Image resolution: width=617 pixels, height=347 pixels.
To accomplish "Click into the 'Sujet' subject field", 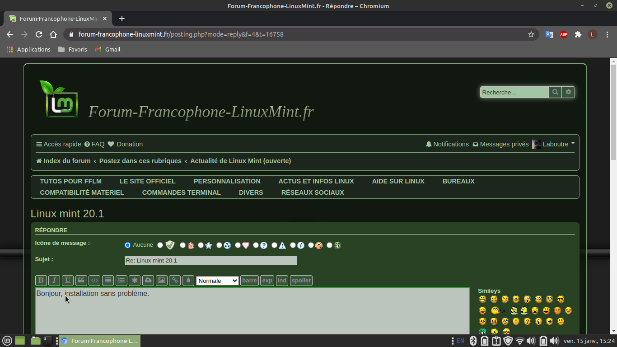I will pyautogui.click(x=211, y=260).
